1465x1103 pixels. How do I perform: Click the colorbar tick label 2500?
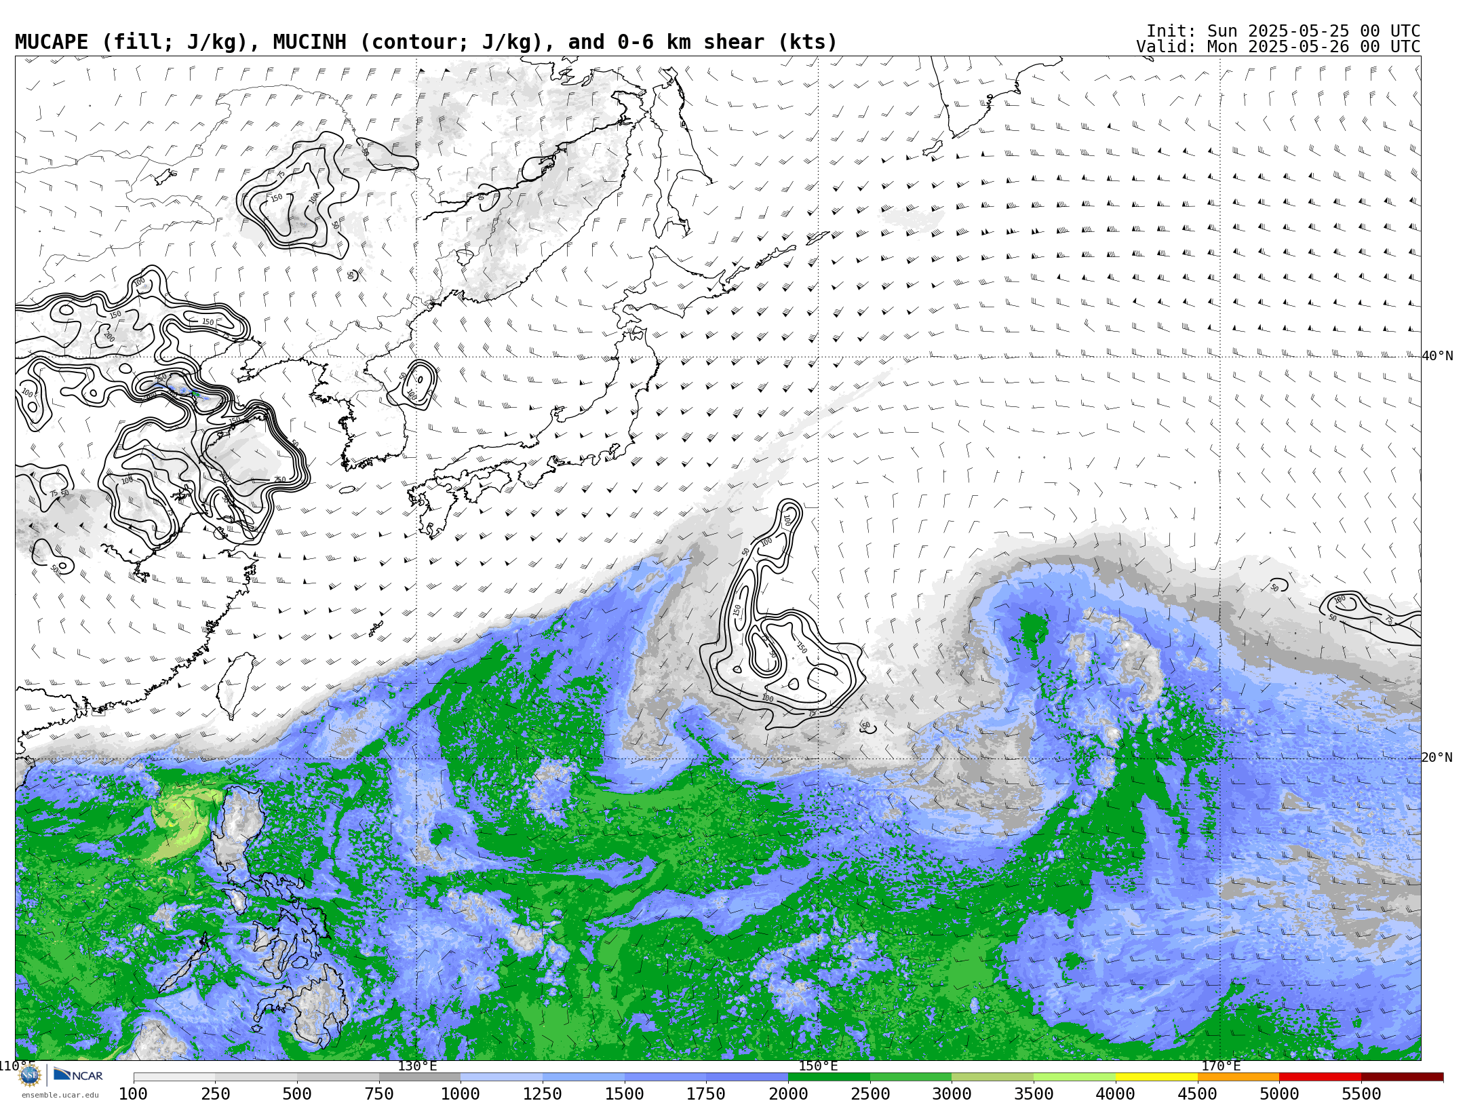870,1094
